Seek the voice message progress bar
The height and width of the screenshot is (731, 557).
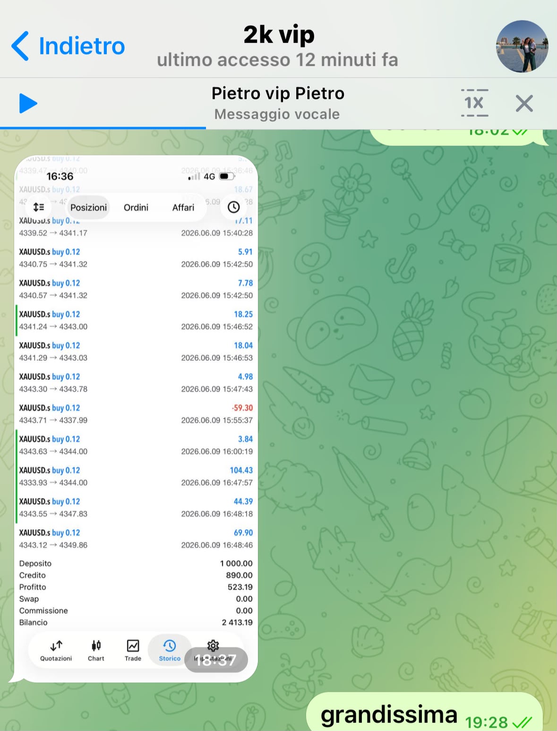click(278, 128)
